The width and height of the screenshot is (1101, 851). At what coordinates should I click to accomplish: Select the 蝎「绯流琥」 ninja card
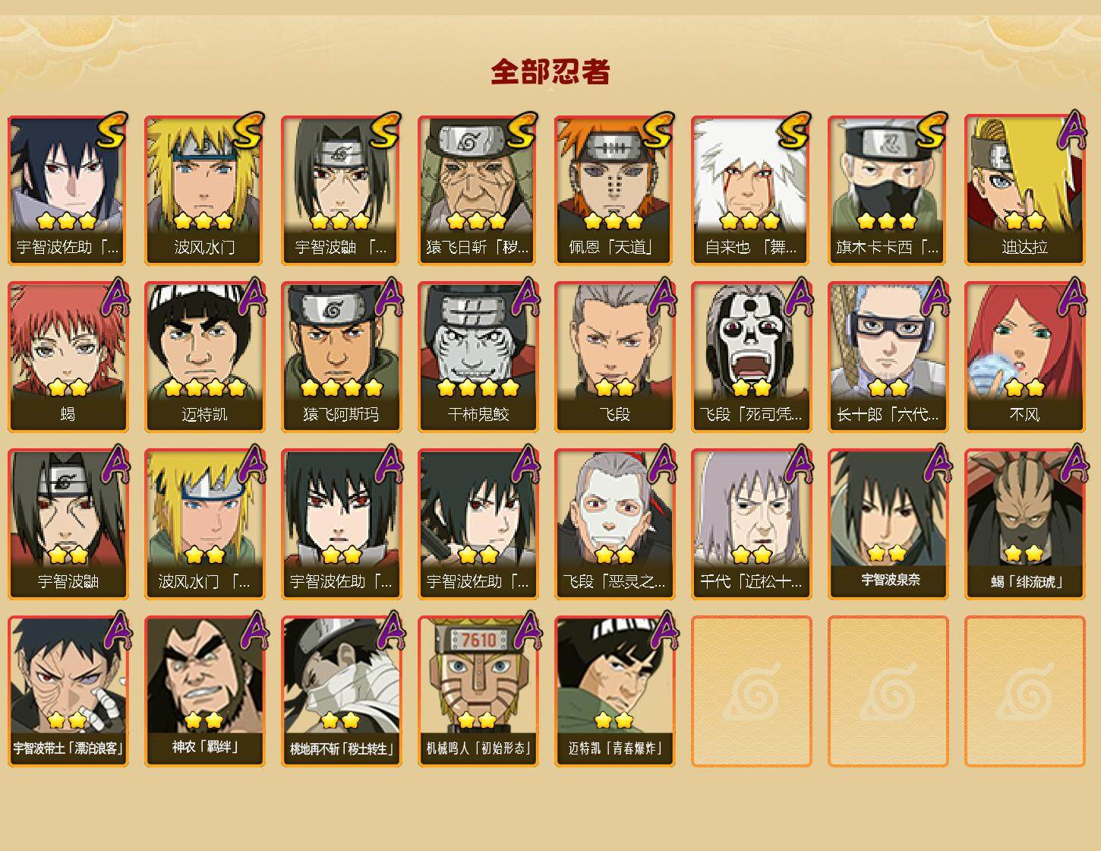tap(1024, 524)
